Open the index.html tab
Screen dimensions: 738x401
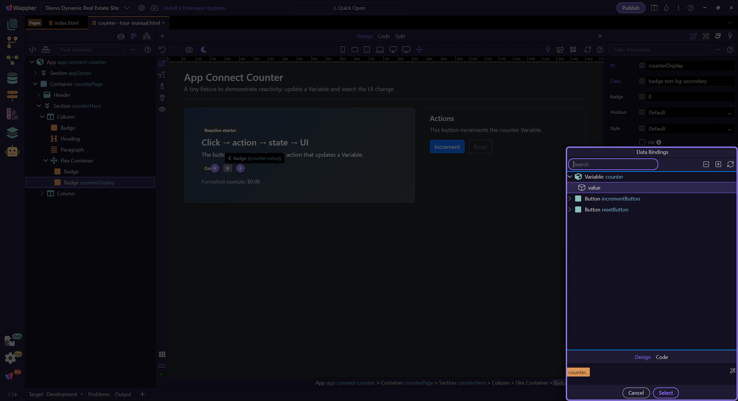click(x=66, y=23)
